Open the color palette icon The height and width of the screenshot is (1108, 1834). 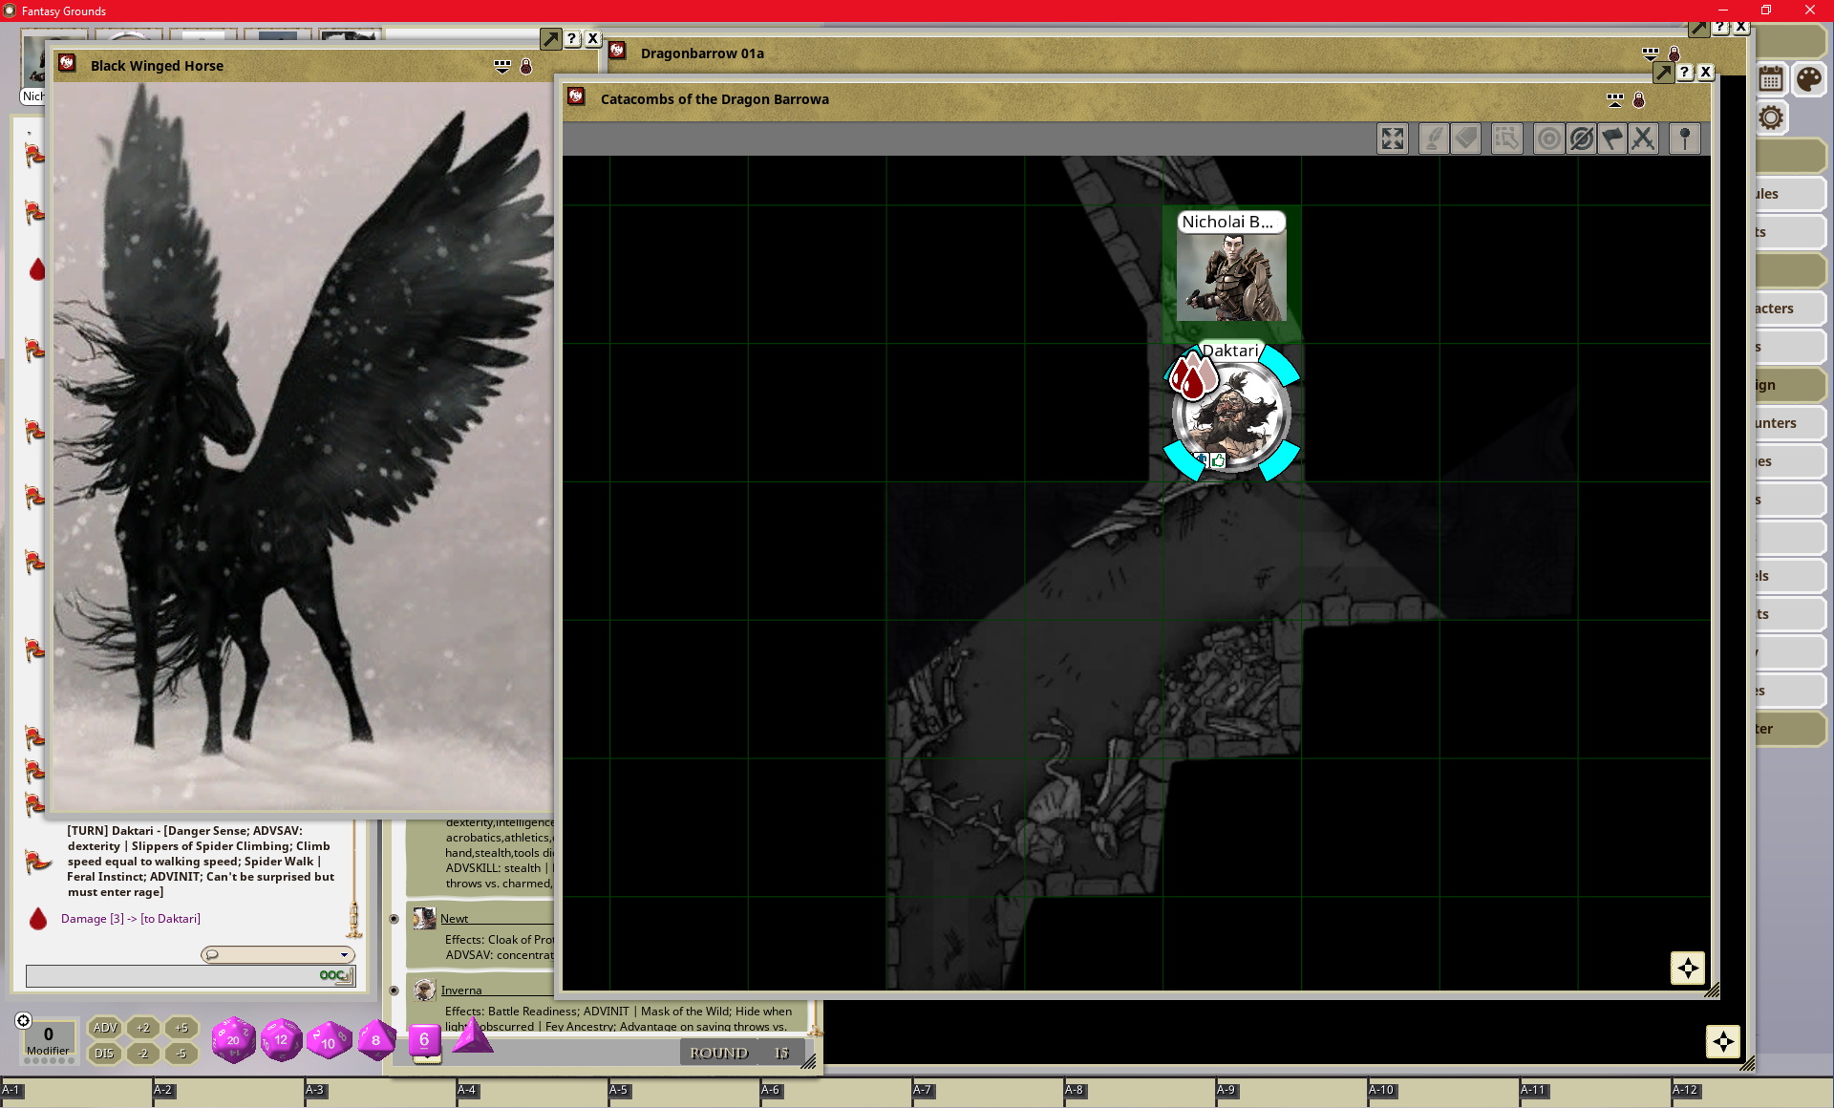[1807, 78]
